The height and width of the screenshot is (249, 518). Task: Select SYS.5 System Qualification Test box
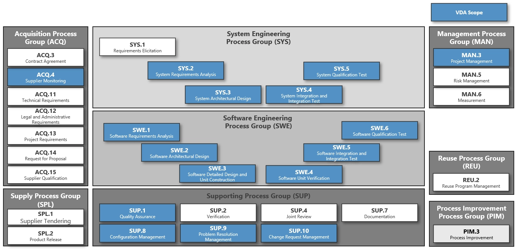point(341,71)
